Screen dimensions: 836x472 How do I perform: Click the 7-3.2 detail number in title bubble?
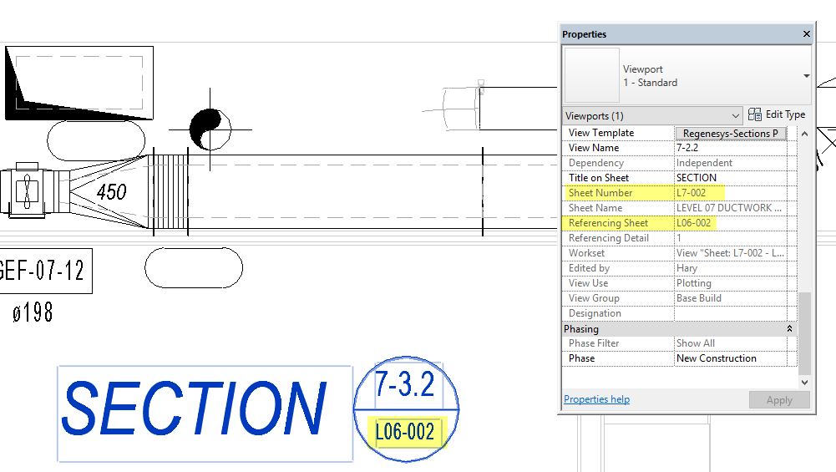point(405,383)
